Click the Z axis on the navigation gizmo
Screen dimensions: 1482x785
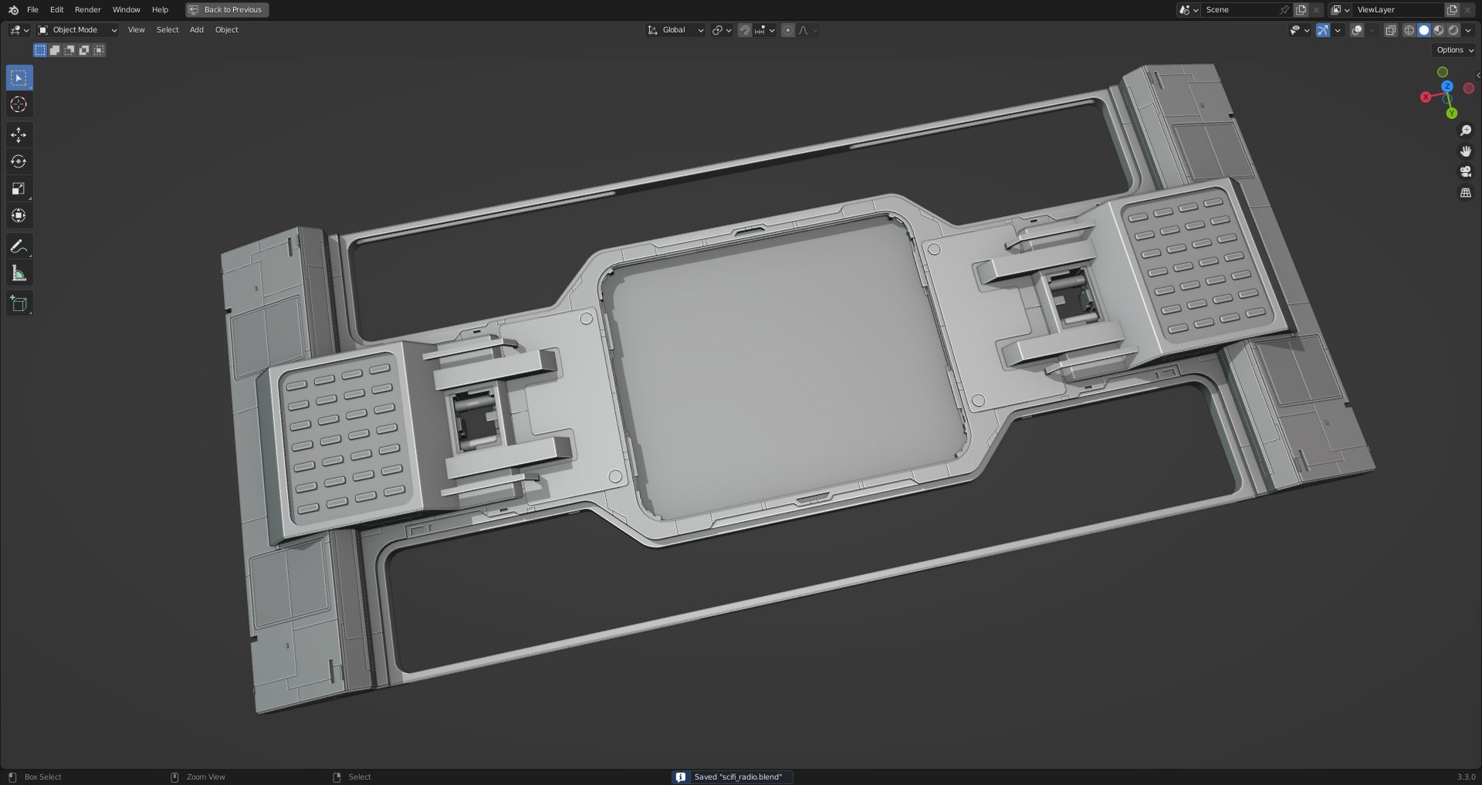point(1447,86)
